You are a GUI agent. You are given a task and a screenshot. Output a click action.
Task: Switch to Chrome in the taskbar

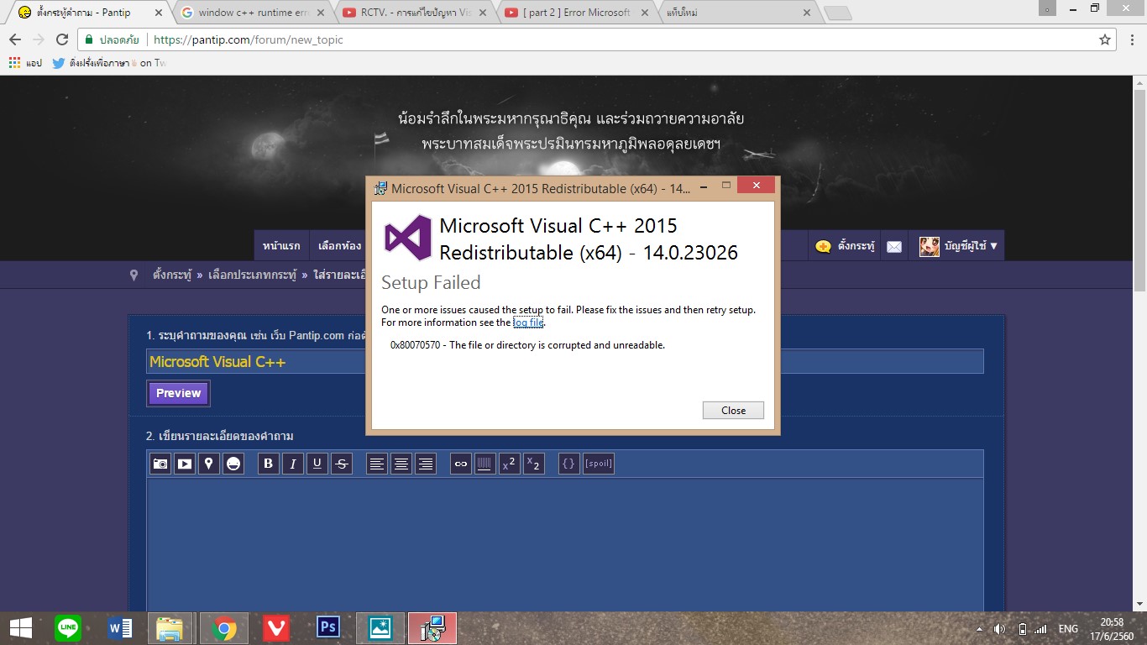click(223, 628)
